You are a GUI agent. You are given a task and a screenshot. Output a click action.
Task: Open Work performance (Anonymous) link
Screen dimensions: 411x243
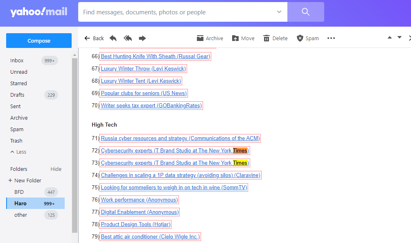pyautogui.click(x=140, y=200)
